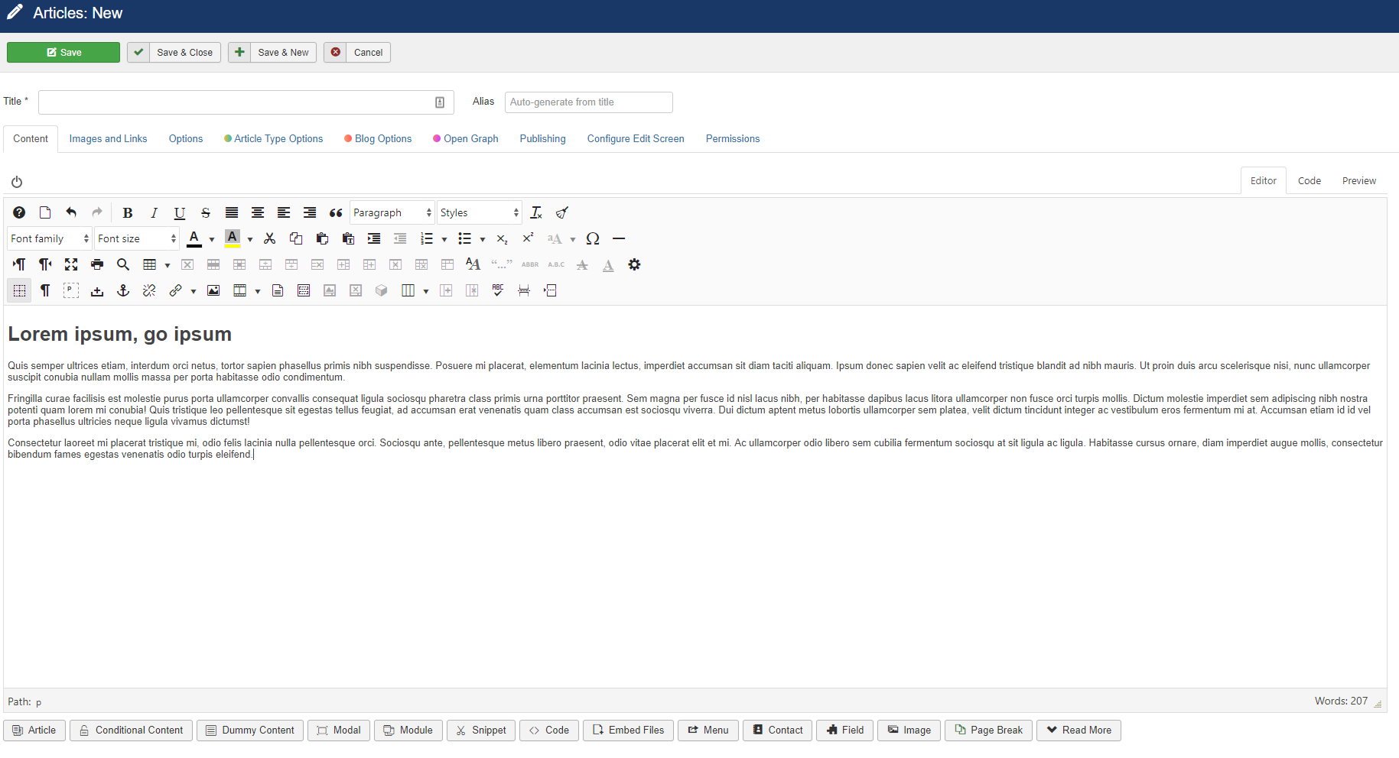Click the undo arrow

coord(71,213)
